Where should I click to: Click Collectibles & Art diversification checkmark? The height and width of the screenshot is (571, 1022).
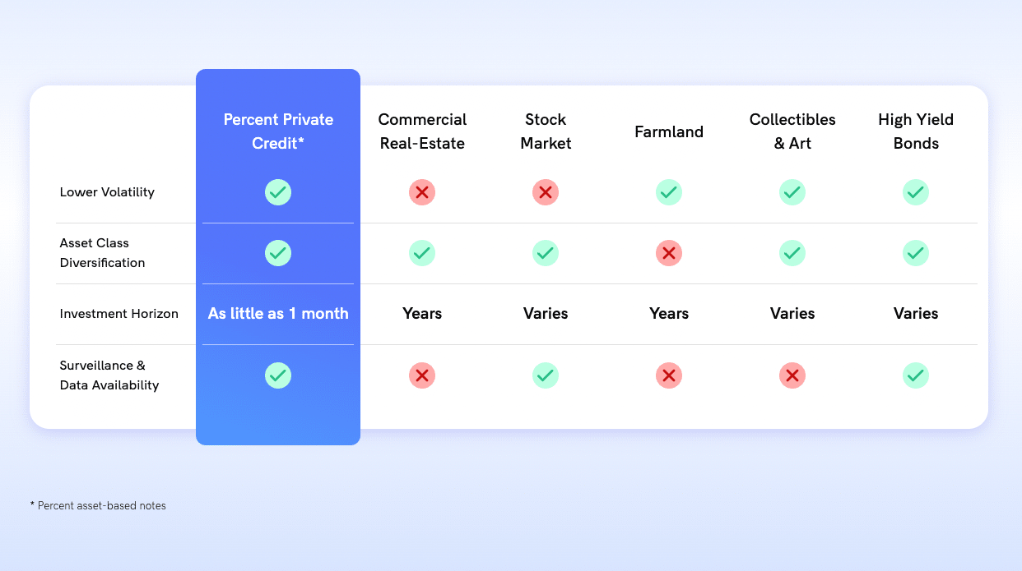pos(792,253)
